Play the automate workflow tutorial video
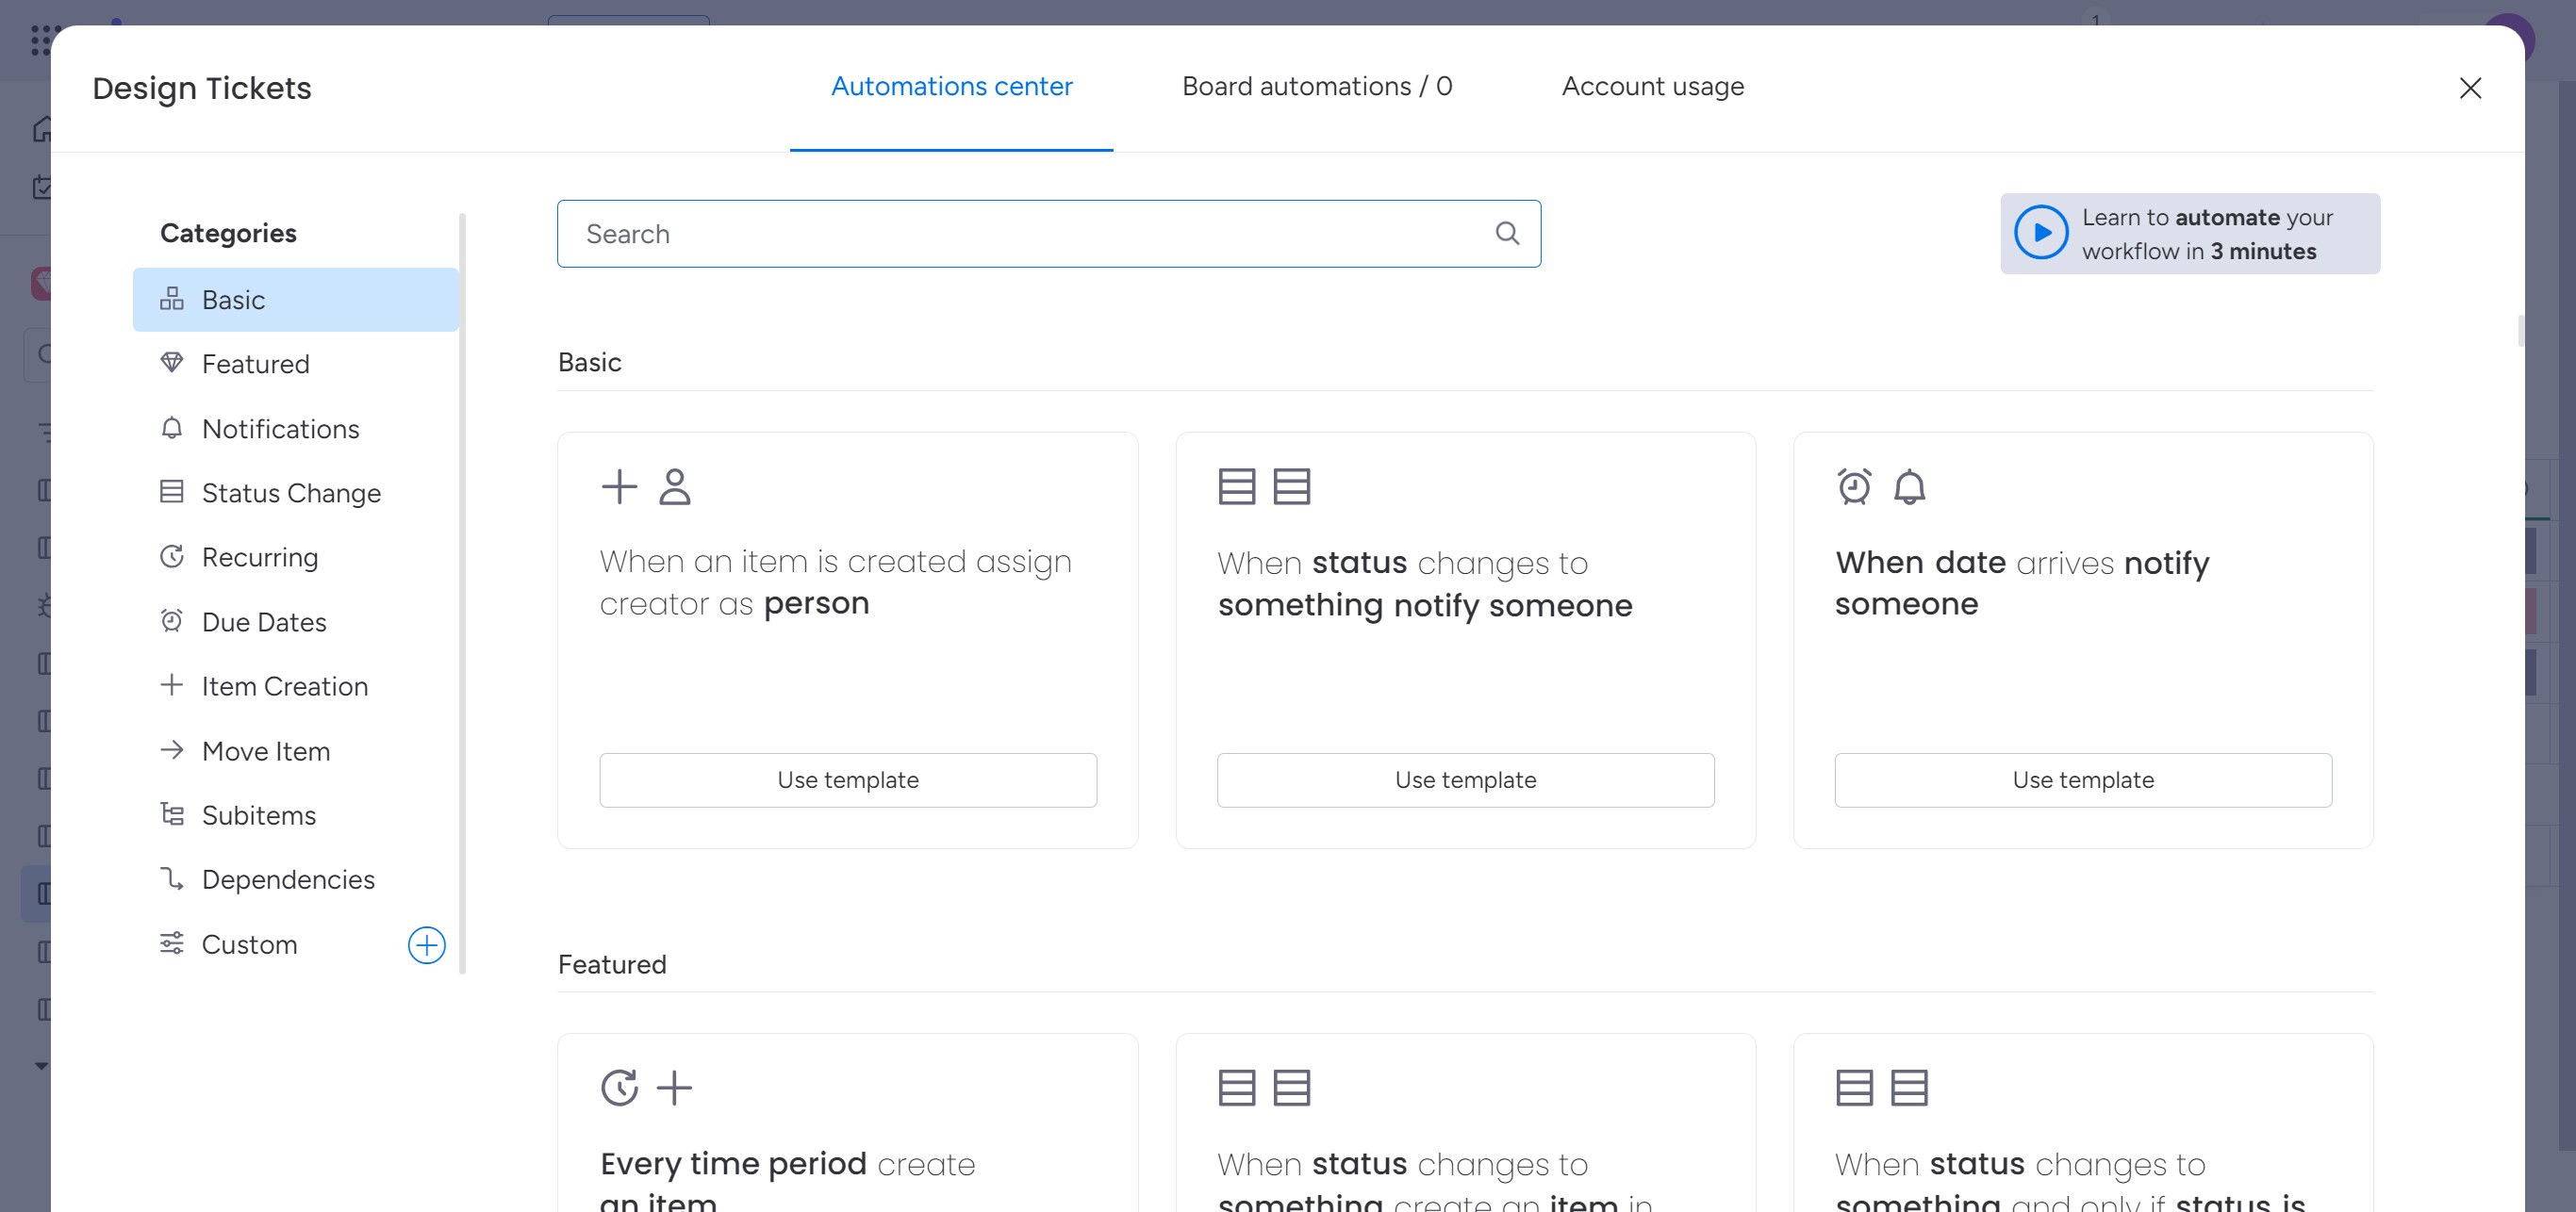The height and width of the screenshot is (1212, 2576). pyautogui.click(x=2040, y=234)
